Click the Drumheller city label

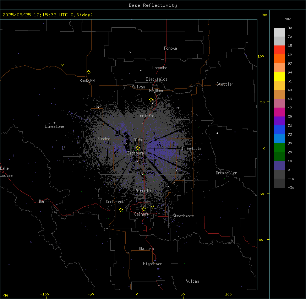(226, 173)
